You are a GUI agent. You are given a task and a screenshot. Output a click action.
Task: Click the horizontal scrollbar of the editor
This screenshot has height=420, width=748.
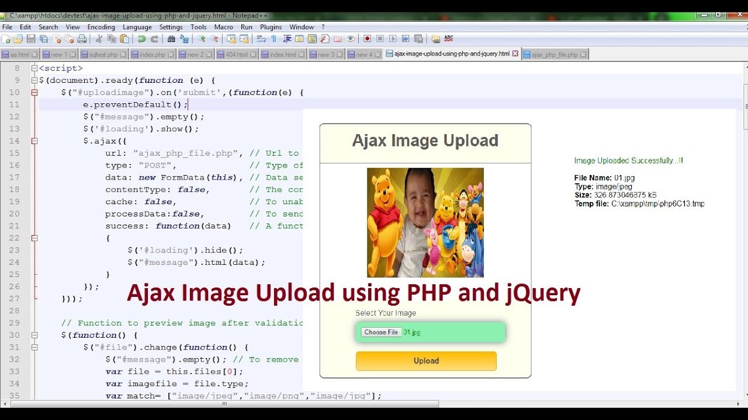pyautogui.click(x=225, y=403)
